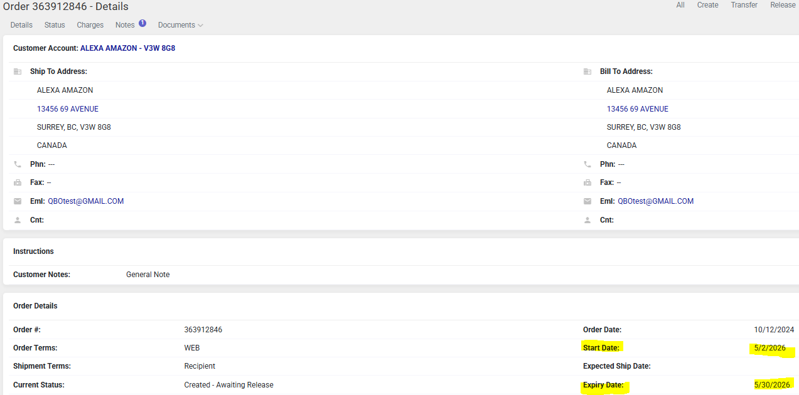Click the Create action in header
This screenshot has width=799, height=395.
point(707,5)
